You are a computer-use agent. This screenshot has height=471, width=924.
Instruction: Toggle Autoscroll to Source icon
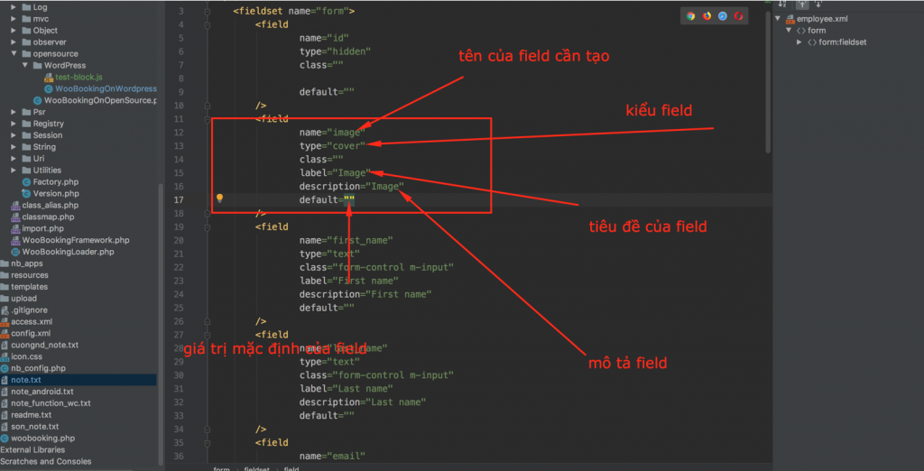[801, 4]
